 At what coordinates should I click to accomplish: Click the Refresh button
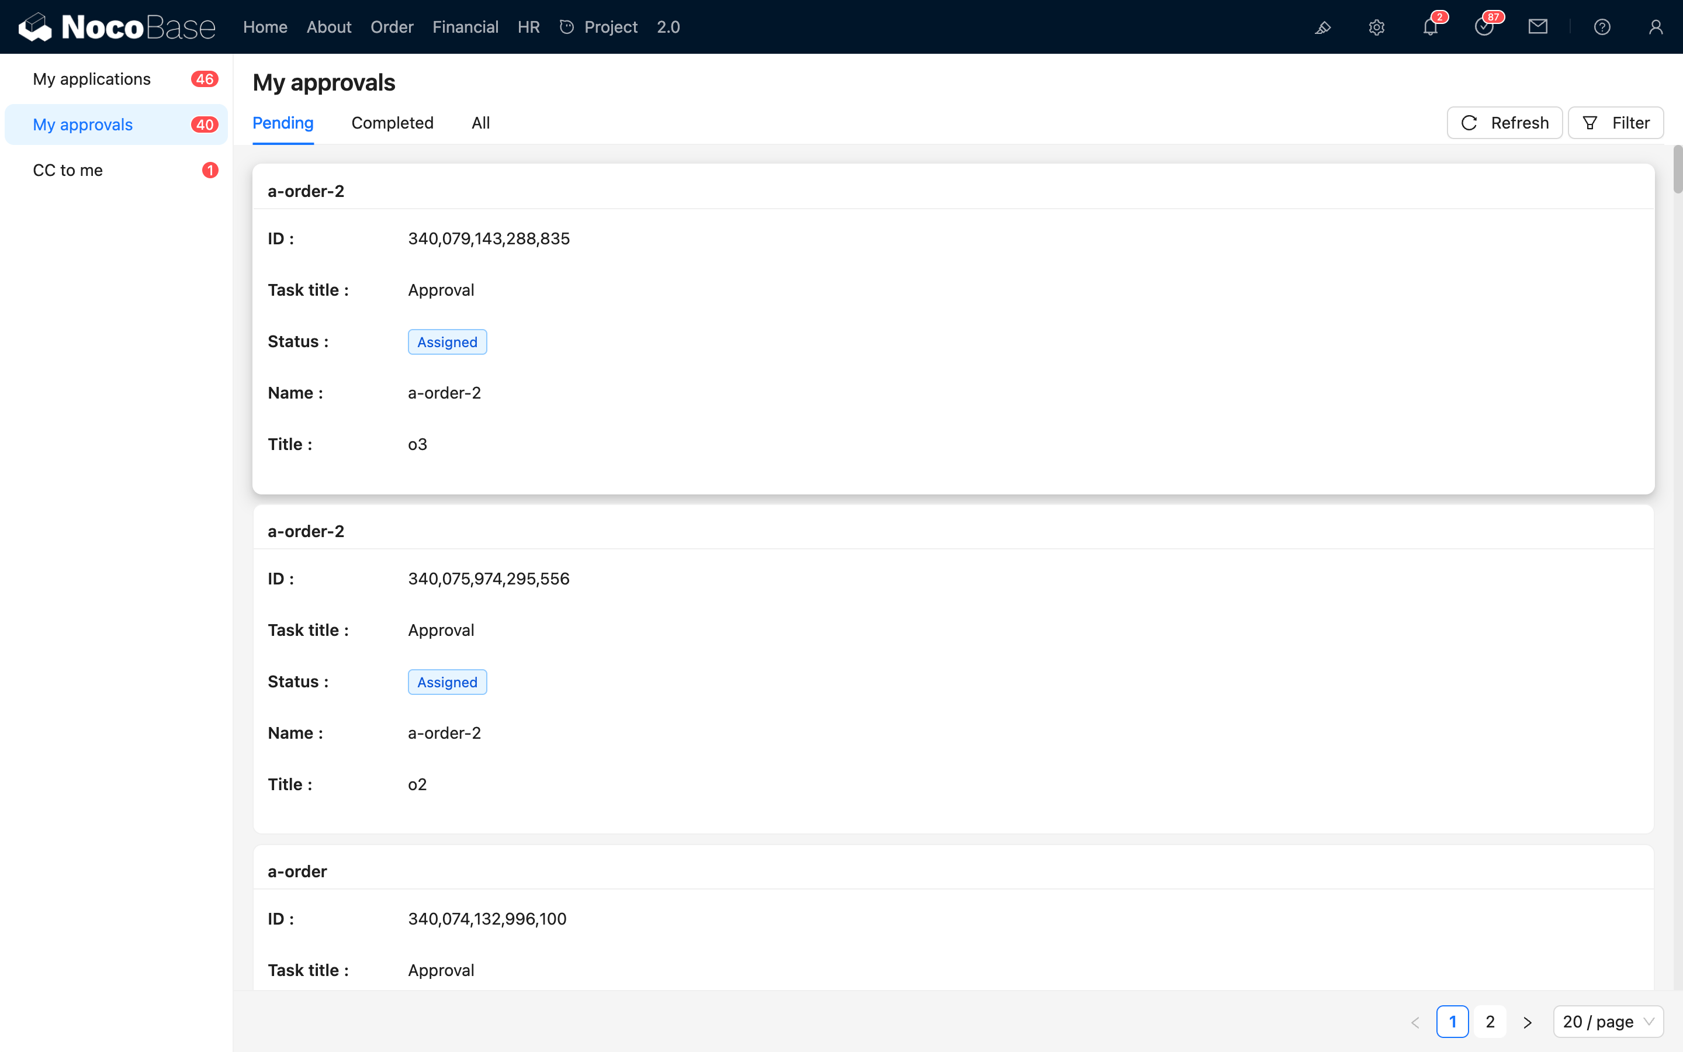coord(1504,123)
